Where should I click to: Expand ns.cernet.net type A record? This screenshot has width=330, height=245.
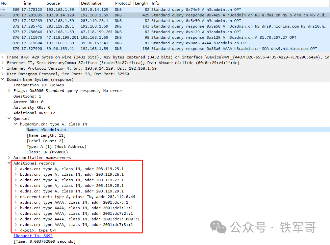15,196
